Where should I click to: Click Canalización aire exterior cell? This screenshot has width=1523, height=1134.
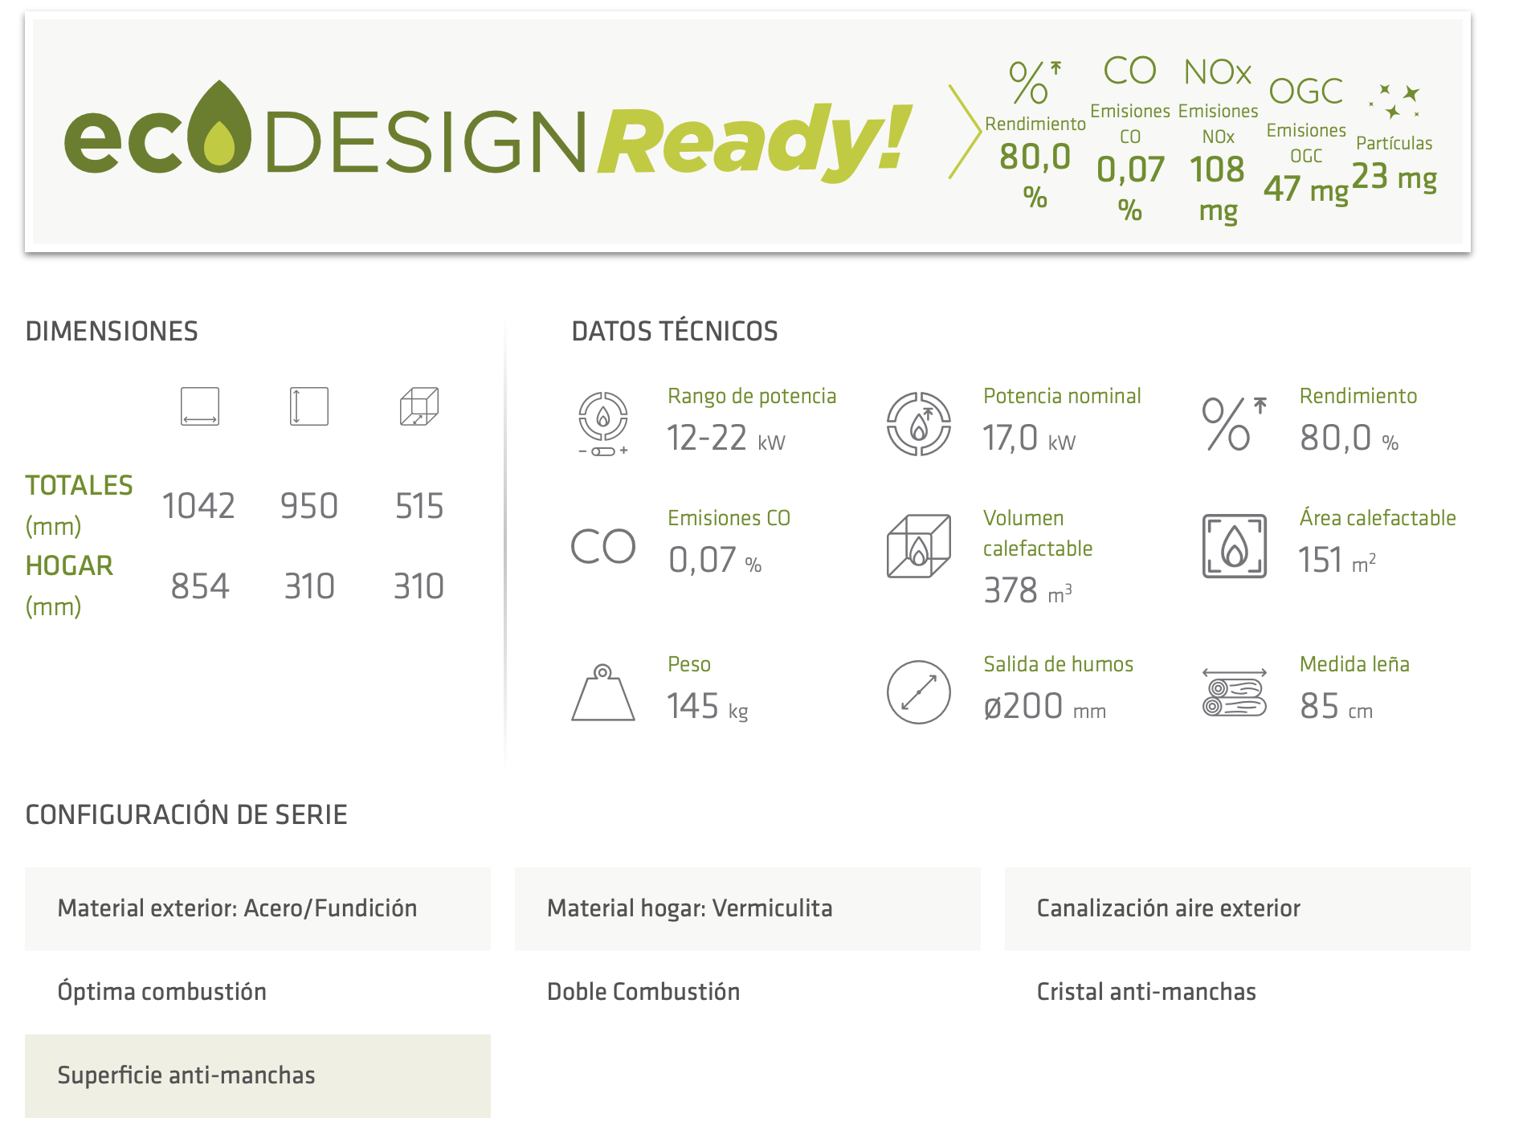(1237, 908)
